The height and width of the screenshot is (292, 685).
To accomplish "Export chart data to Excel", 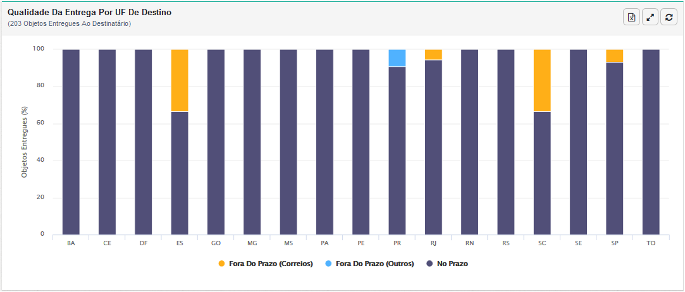I will pyautogui.click(x=631, y=17).
